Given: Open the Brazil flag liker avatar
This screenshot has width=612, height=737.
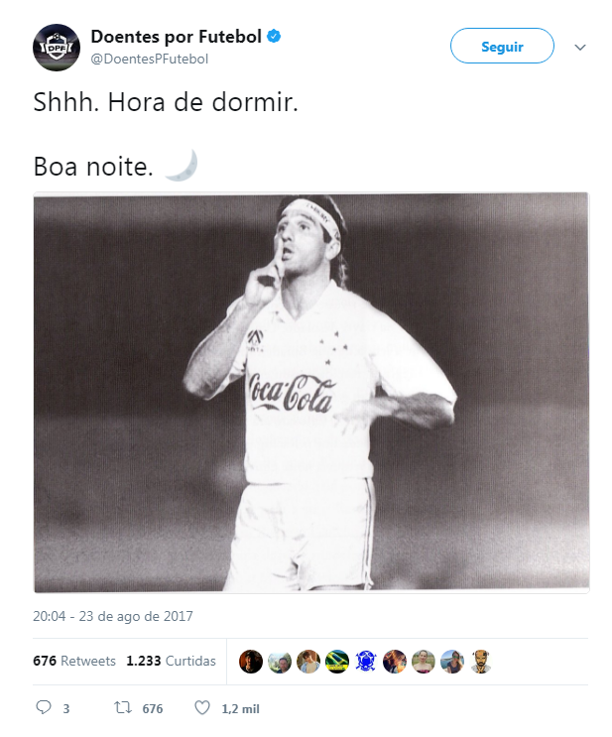Looking at the screenshot, I should pyautogui.click(x=337, y=662).
